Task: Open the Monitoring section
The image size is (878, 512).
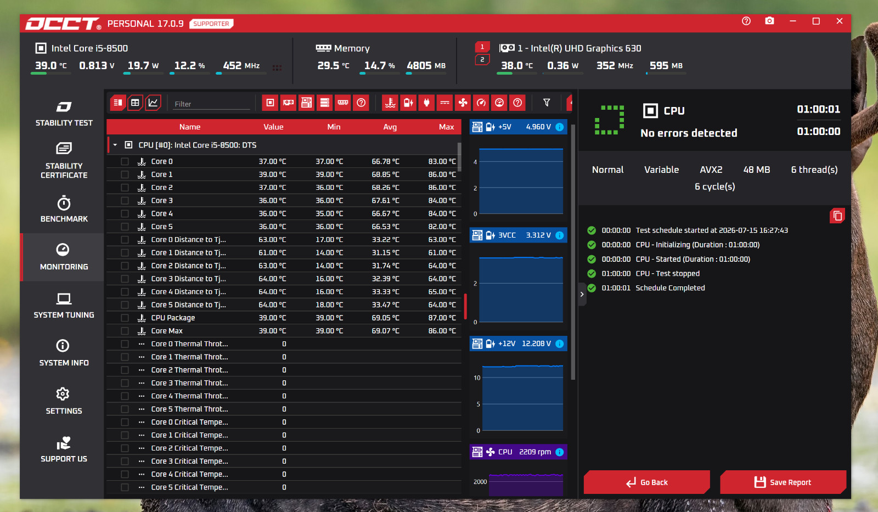Action: pyautogui.click(x=64, y=257)
